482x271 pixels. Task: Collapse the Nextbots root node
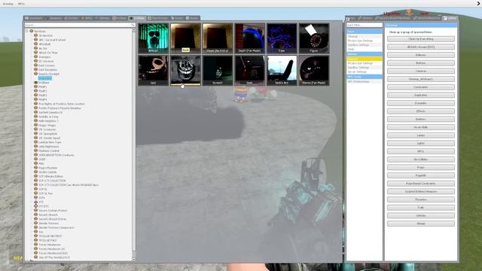(x=27, y=31)
